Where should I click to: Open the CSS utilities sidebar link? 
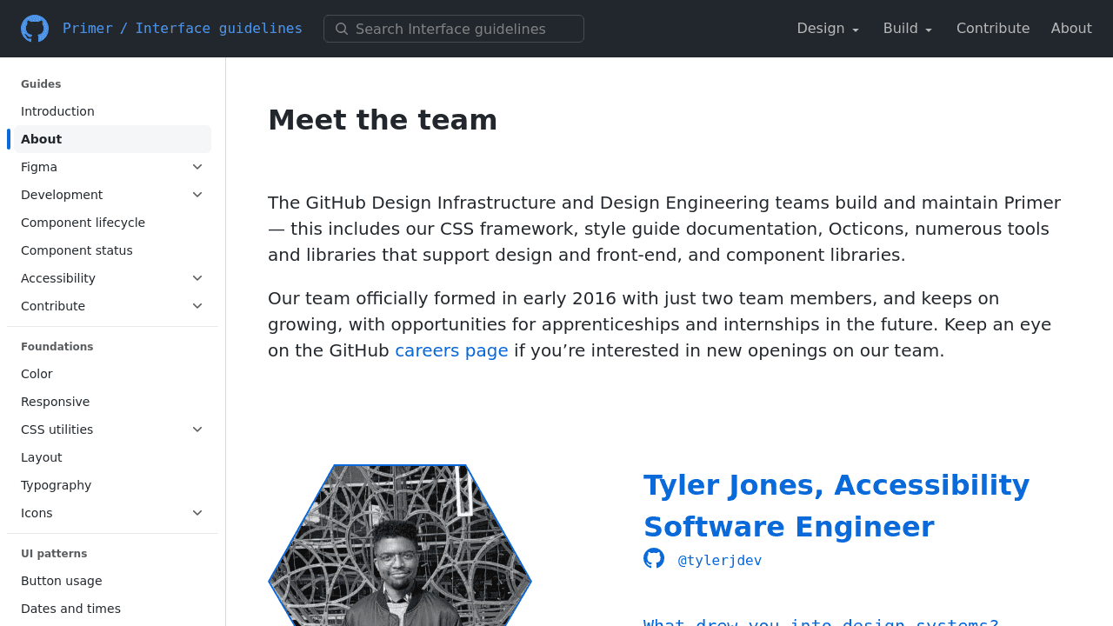(57, 430)
